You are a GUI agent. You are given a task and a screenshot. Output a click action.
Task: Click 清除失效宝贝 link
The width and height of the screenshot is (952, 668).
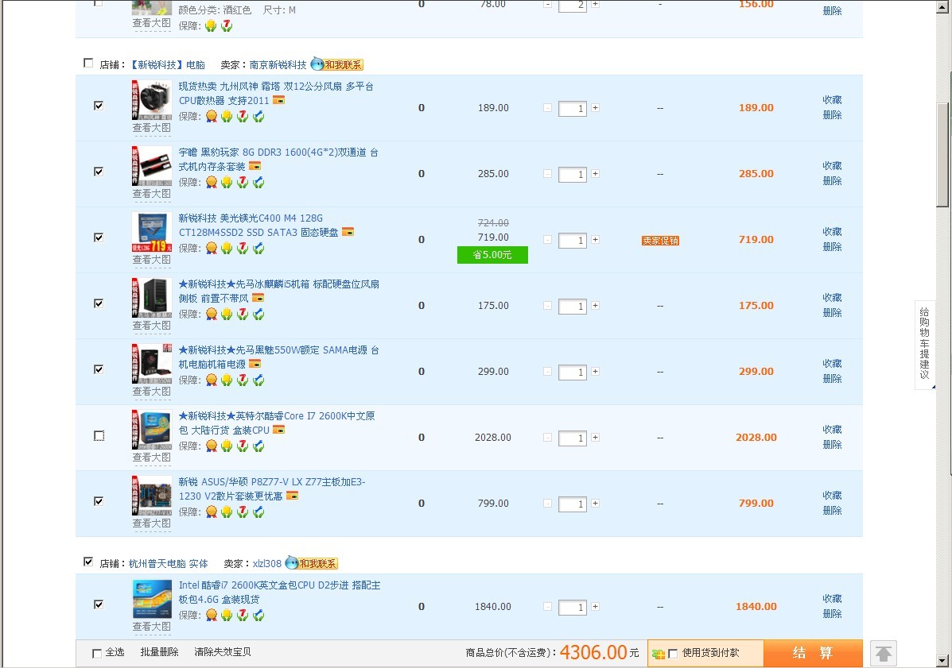[222, 652]
